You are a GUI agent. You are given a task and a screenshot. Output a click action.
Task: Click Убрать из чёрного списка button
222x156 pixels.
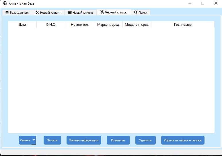pos(183,140)
